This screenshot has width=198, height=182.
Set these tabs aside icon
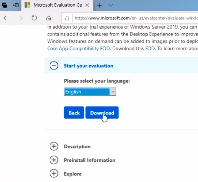pyautogui.click(x=16, y=5)
